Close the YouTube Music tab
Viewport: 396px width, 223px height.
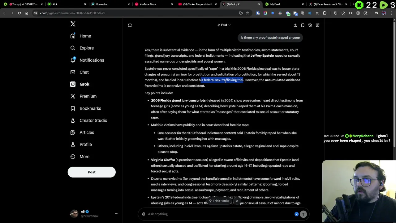[x=172, y=4]
